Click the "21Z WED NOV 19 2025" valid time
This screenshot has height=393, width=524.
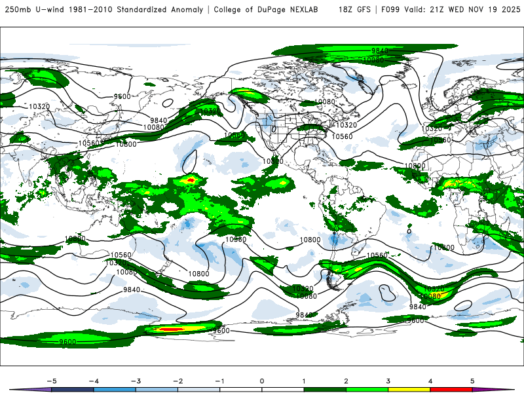(475, 10)
